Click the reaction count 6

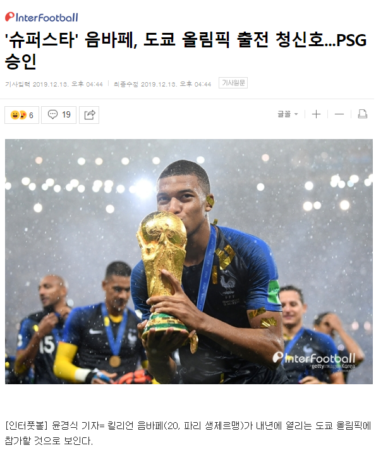tap(31, 115)
